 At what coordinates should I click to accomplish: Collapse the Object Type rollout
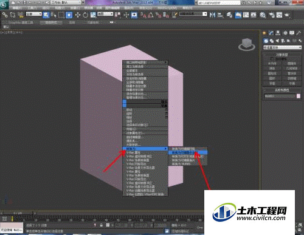point(282,55)
